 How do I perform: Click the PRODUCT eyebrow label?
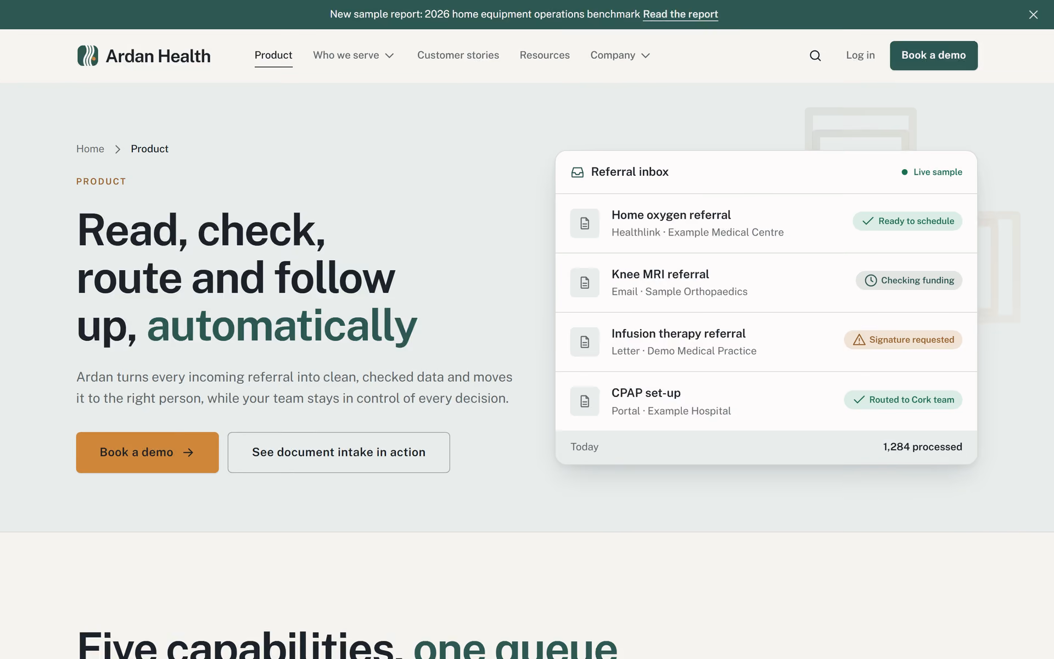pos(101,182)
